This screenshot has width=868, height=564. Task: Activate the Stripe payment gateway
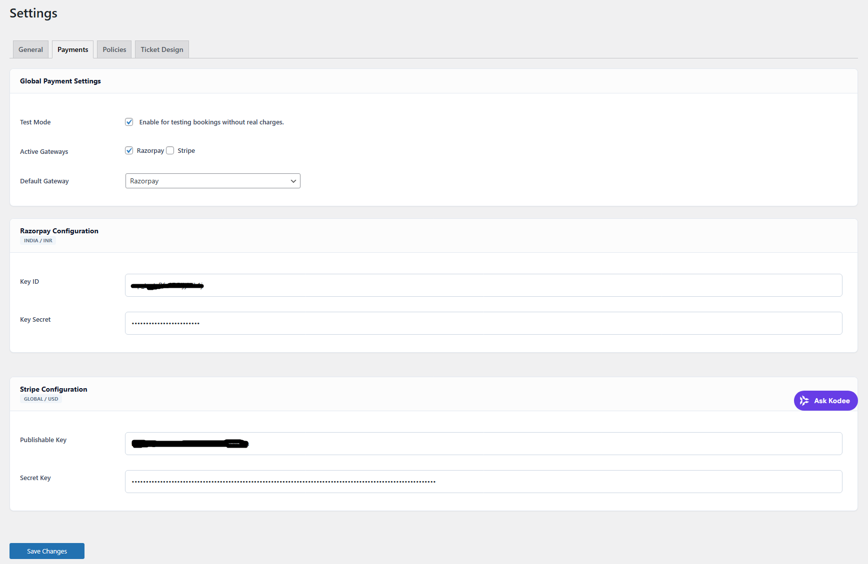170,150
